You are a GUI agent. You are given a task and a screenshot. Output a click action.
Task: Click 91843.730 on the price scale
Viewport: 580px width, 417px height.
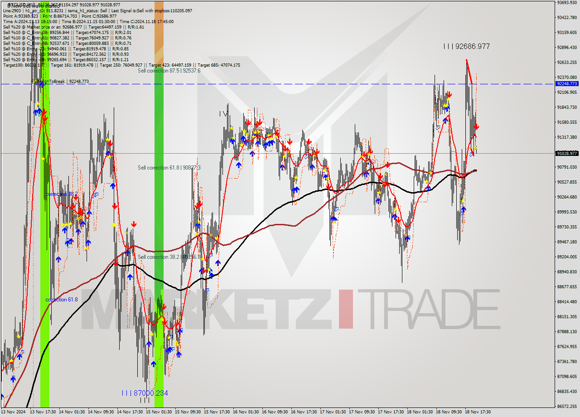(x=567, y=107)
